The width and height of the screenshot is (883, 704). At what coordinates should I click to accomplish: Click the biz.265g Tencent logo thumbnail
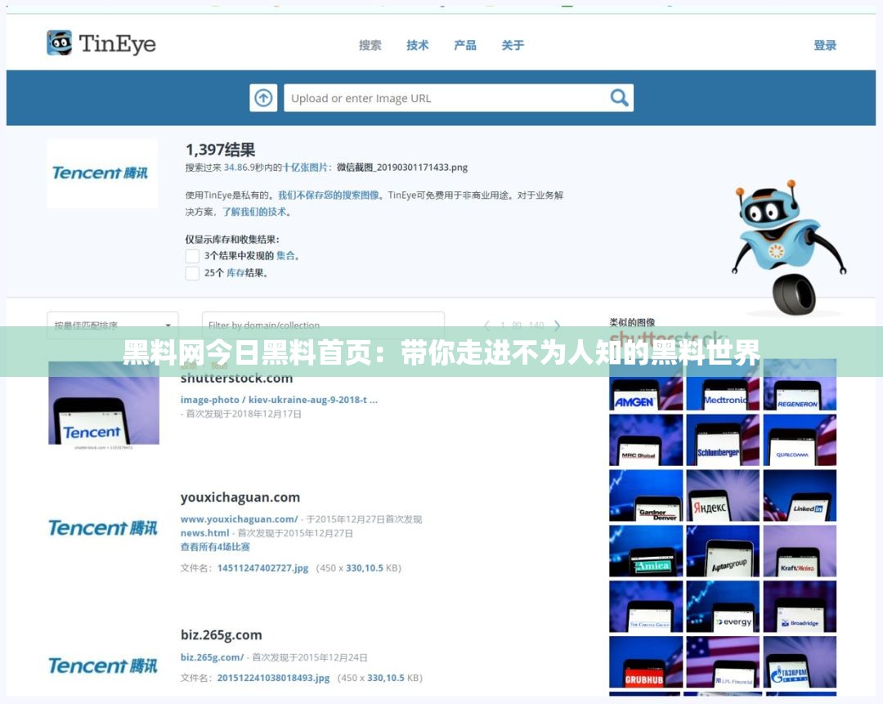[102, 666]
